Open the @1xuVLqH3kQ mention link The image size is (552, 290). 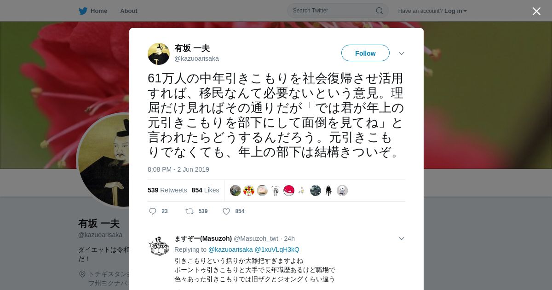pos(277,249)
